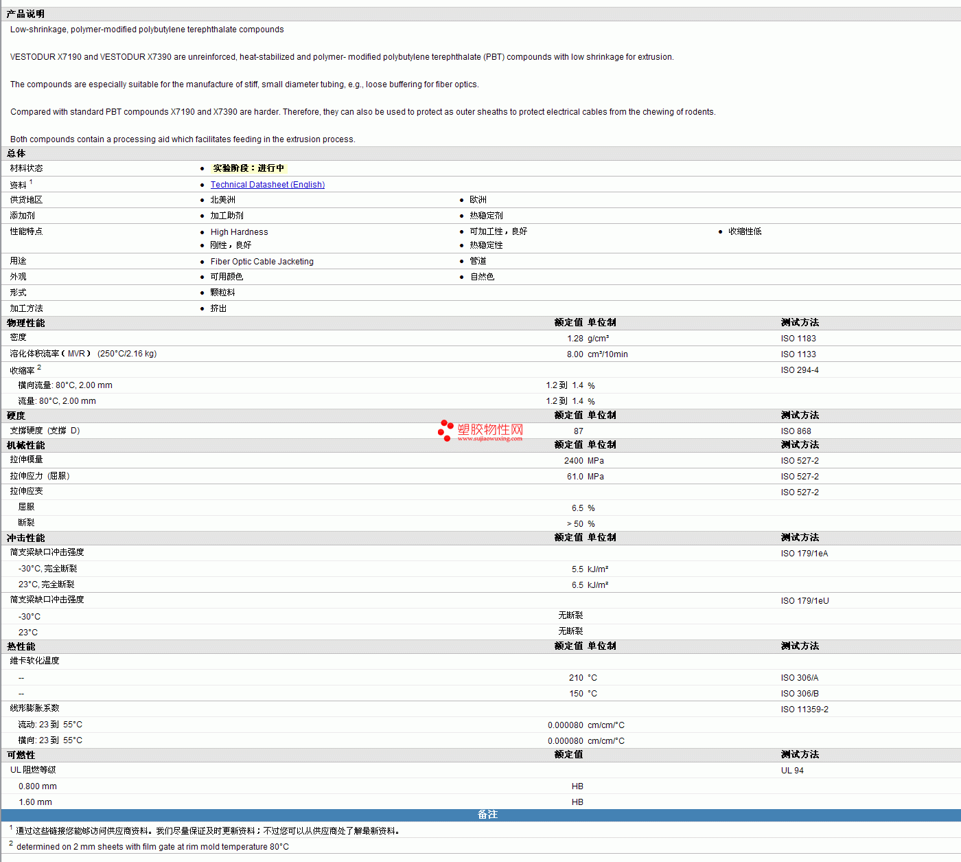The image size is (961, 862).
Task: Click the Vicat temperature value 150
Action: [576, 694]
